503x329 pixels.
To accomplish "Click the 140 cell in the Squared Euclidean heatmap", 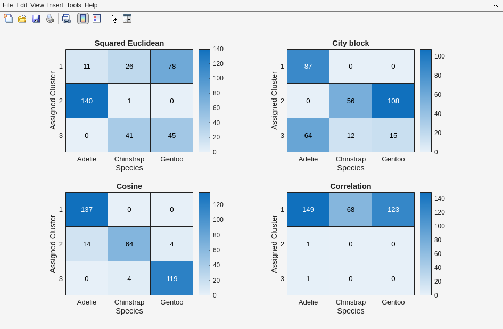I will point(87,101).
